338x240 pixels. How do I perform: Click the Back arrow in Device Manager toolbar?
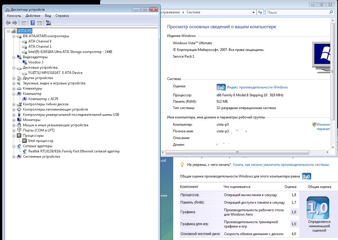[8, 23]
